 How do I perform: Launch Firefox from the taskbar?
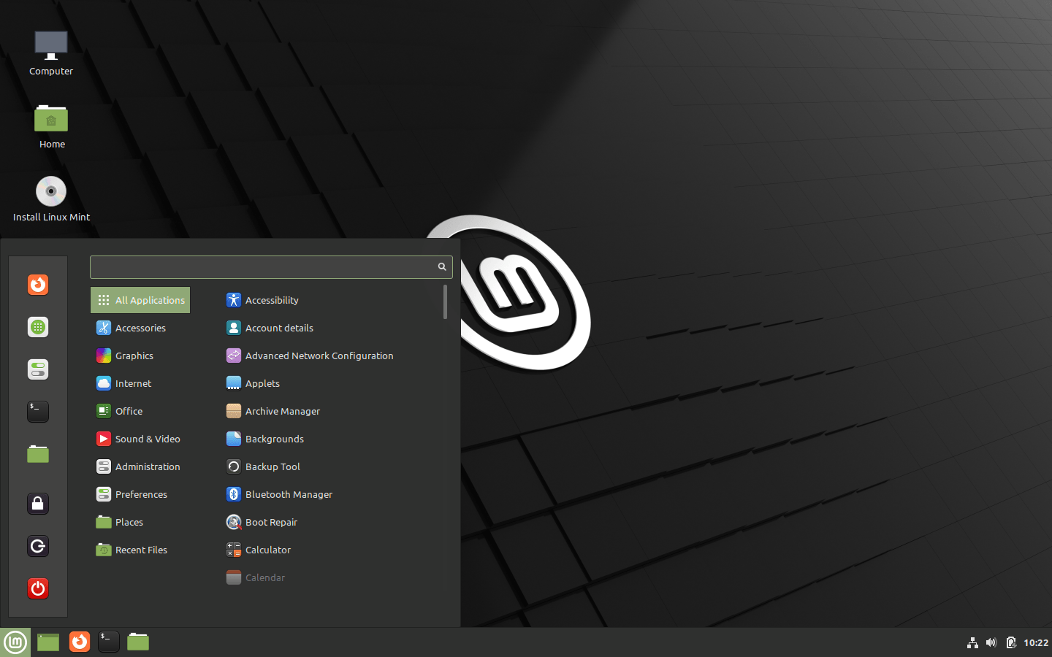[80, 642]
